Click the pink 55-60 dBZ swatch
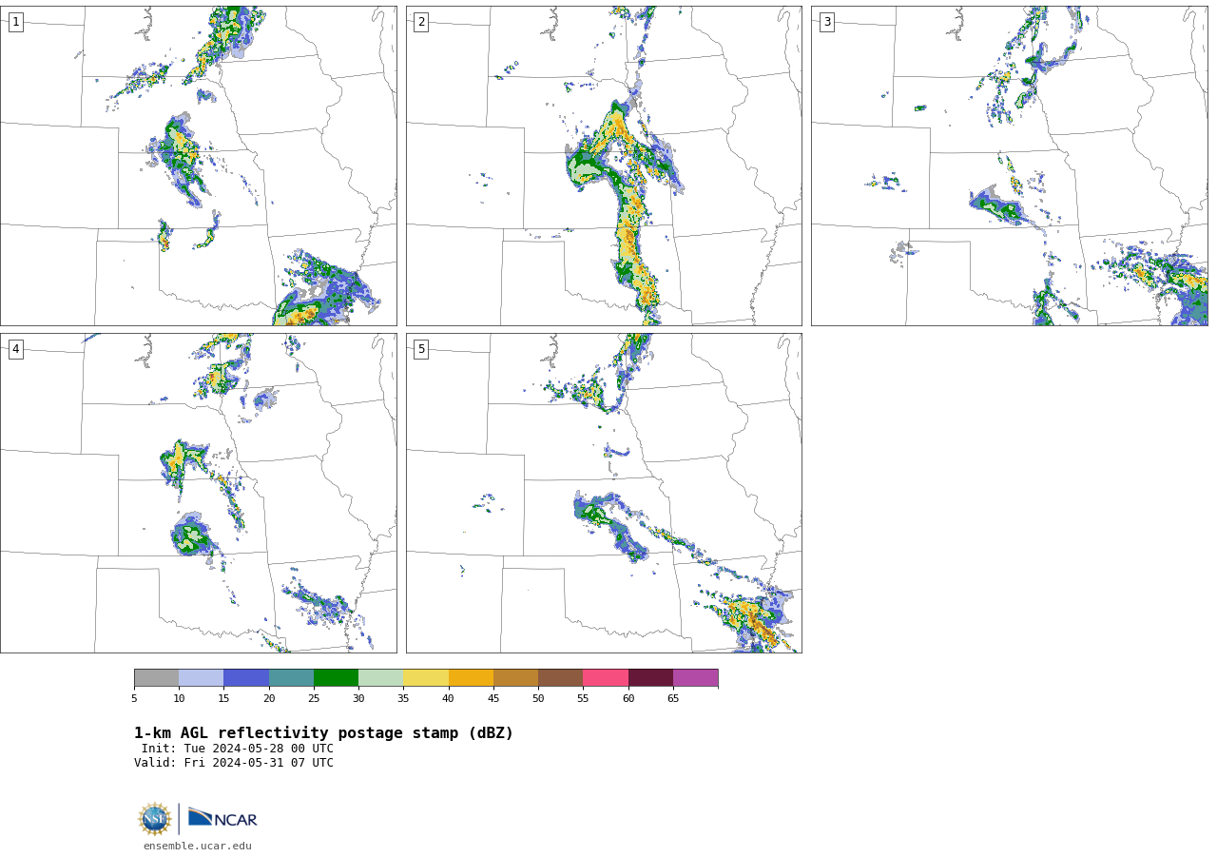This screenshot has width=1217, height=857. tap(606, 678)
